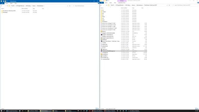Select the unins000.exe installer icon

102,54
